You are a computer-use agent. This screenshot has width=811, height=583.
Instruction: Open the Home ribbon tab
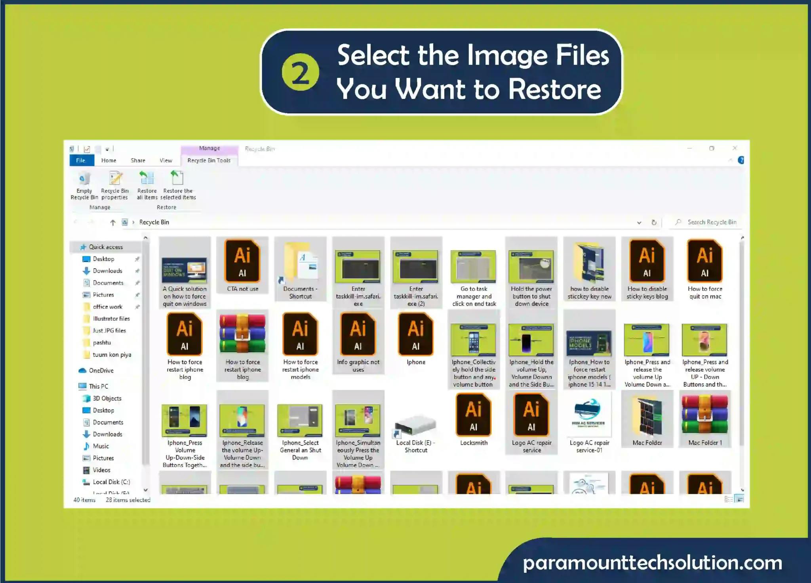click(x=109, y=160)
